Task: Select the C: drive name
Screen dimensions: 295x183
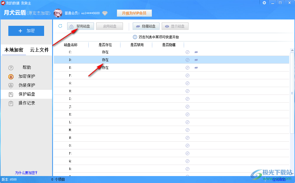Action: pyautogui.click(x=70, y=52)
